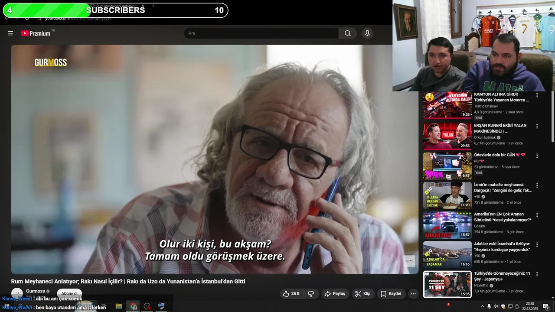Image resolution: width=555 pixels, height=312 pixels.
Task: Show hidden system tray icons chevron
Action: pyautogui.click(x=482, y=306)
